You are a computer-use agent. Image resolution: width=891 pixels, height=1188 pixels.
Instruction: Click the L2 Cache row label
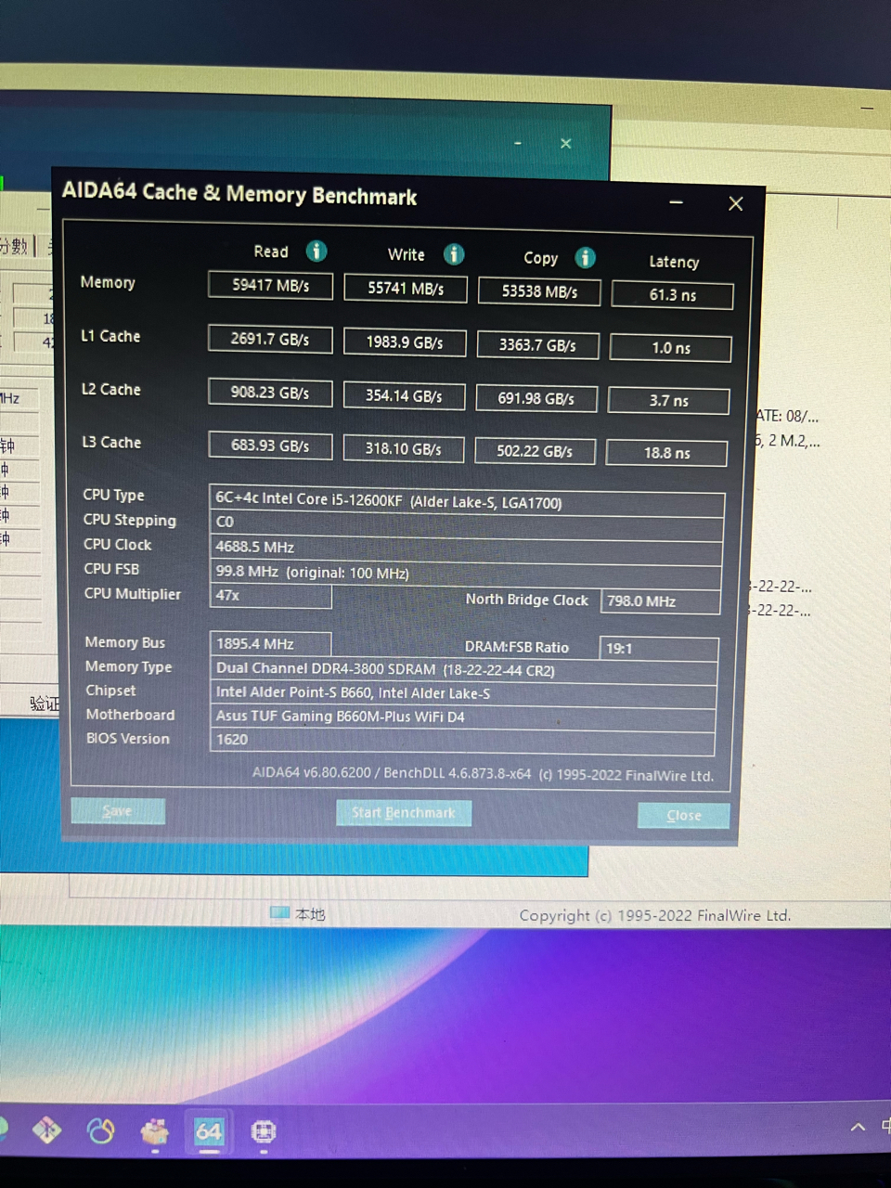click(111, 390)
